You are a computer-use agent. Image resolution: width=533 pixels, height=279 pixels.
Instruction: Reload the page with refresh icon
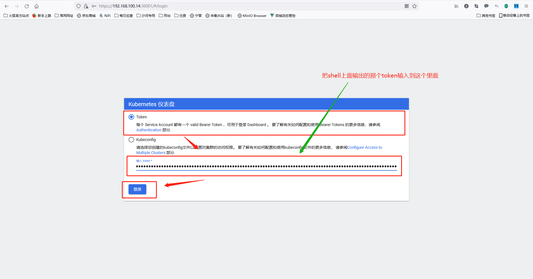coord(27,6)
